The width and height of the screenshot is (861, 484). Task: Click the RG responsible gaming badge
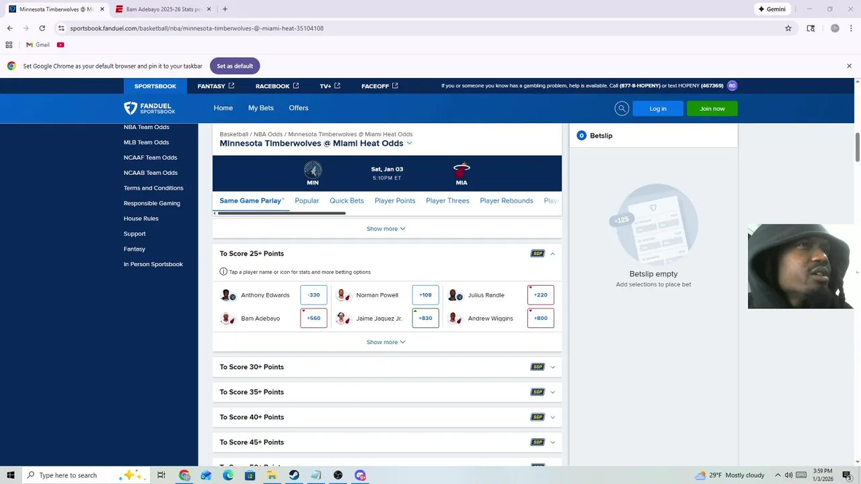pyautogui.click(x=732, y=85)
